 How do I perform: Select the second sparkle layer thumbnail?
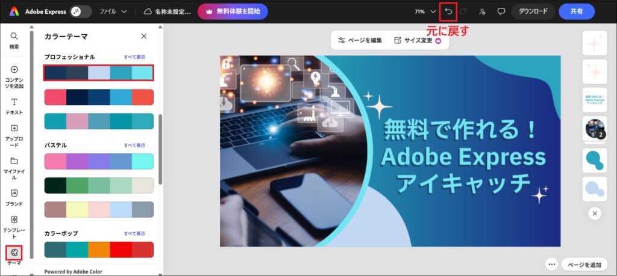[x=595, y=72]
